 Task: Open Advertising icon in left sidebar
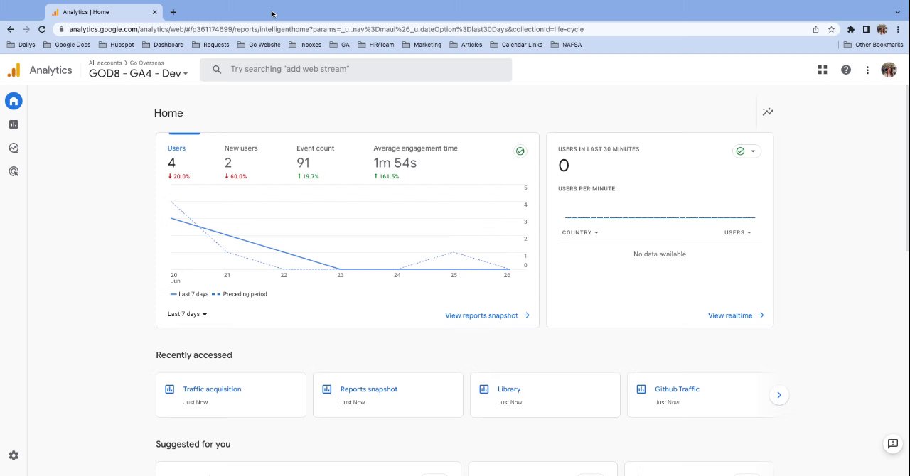(14, 171)
